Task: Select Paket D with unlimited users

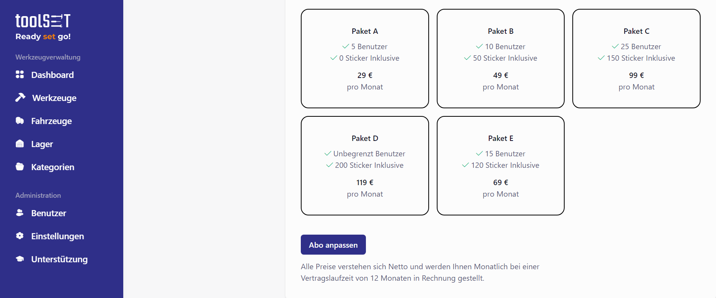Action: click(x=365, y=166)
